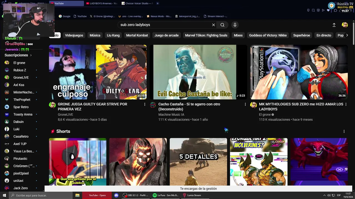Open Rubius Z subscription avatar in sidebar

pos(7,70)
